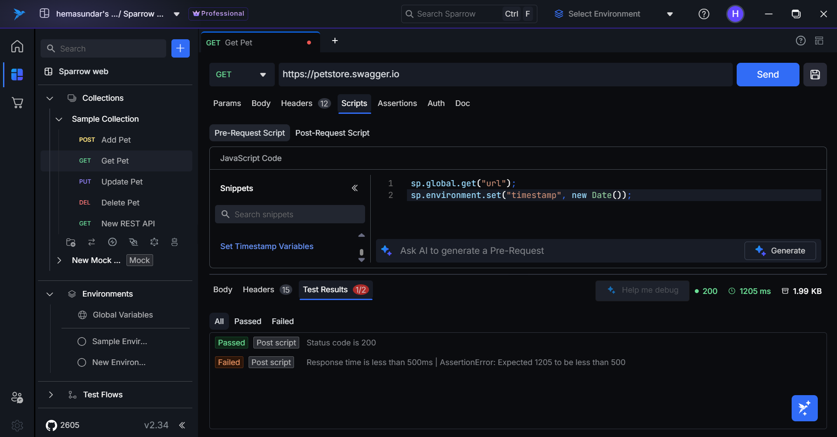Collapse the Snippets panel with double chevron
This screenshot has width=837, height=437.
[x=355, y=188]
